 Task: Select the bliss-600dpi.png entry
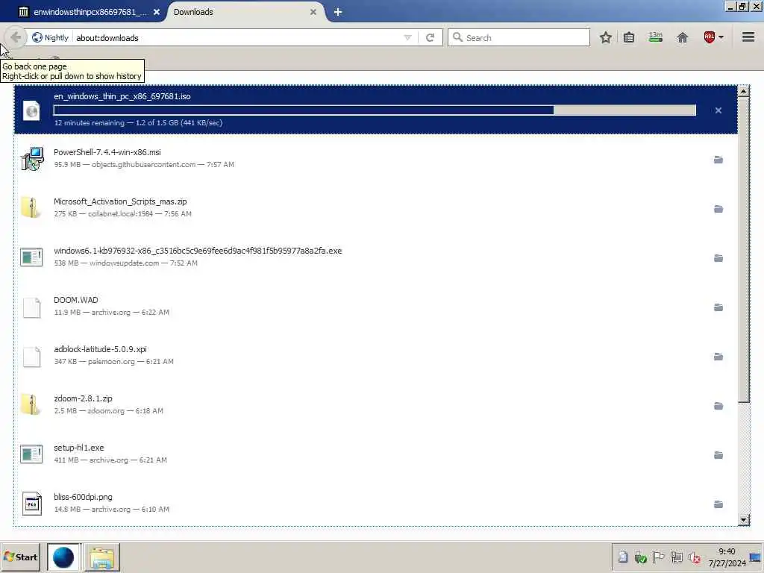click(376, 504)
